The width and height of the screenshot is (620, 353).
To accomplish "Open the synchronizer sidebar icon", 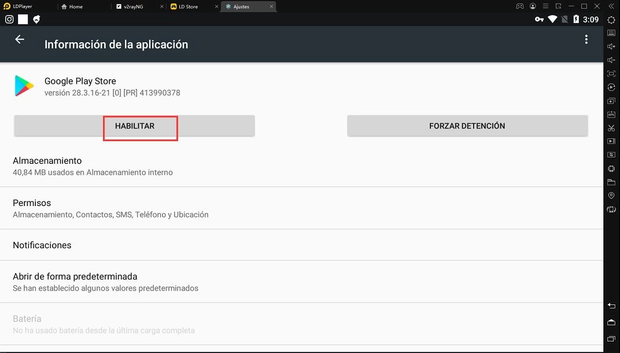I will click(611, 155).
